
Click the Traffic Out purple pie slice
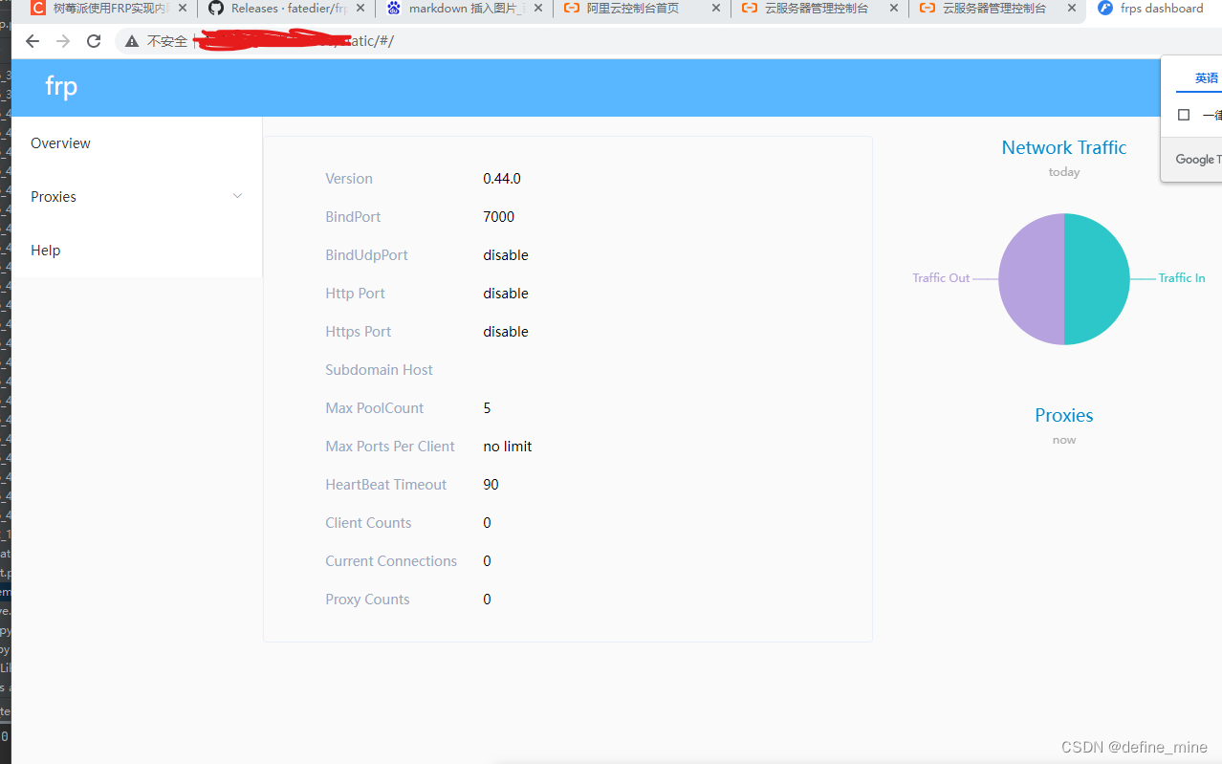click(x=1031, y=279)
